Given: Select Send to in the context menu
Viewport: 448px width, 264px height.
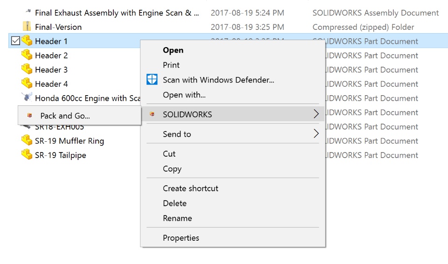Looking at the screenshot, I should (177, 134).
